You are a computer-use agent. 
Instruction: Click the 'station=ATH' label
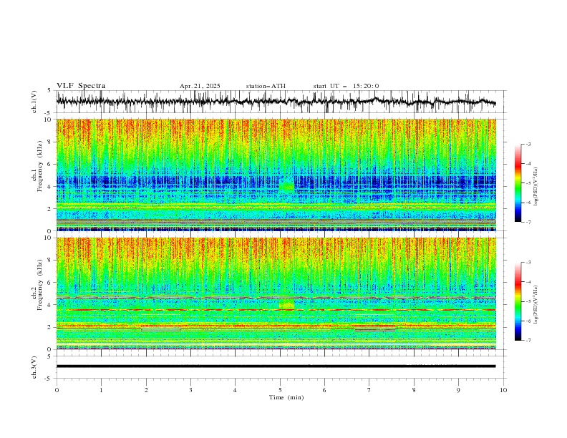tap(266, 86)
